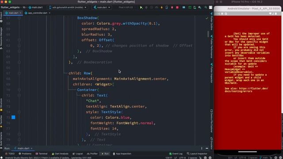Image resolution: width=283 pixels, height=159 pixels.
Task: Click the "Chat" string in the code
Action: coord(92,101)
